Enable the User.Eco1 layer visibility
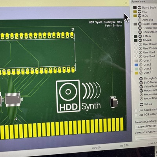This screenshot has width=157, height=157. [141, 53]
